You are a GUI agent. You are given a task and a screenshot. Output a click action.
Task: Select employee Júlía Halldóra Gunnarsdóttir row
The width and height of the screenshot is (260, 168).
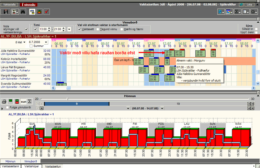pyautogui.click(x=25, y=53)
